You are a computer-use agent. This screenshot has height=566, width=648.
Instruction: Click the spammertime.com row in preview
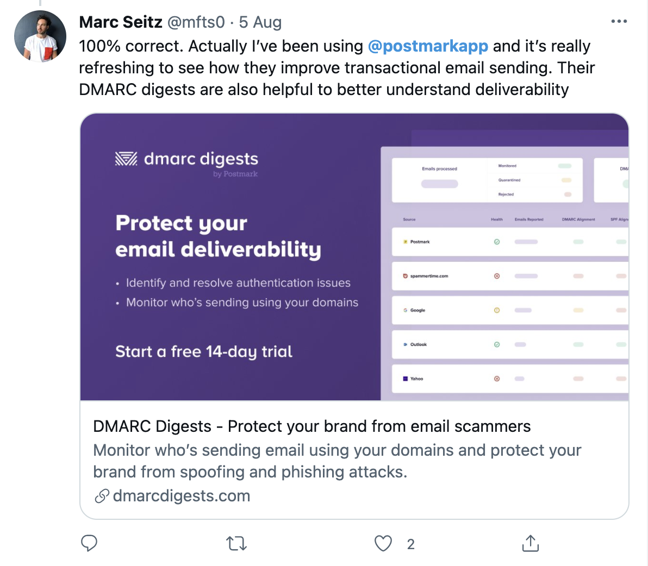pyautogui.click(x=429, y=276)
